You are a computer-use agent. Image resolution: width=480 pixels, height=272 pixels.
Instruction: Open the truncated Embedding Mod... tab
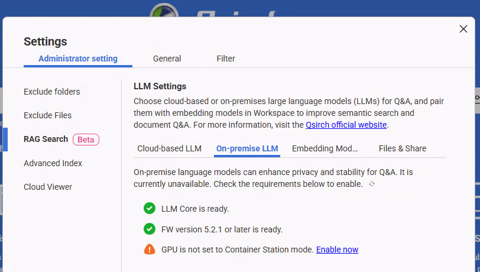[325, 148]
